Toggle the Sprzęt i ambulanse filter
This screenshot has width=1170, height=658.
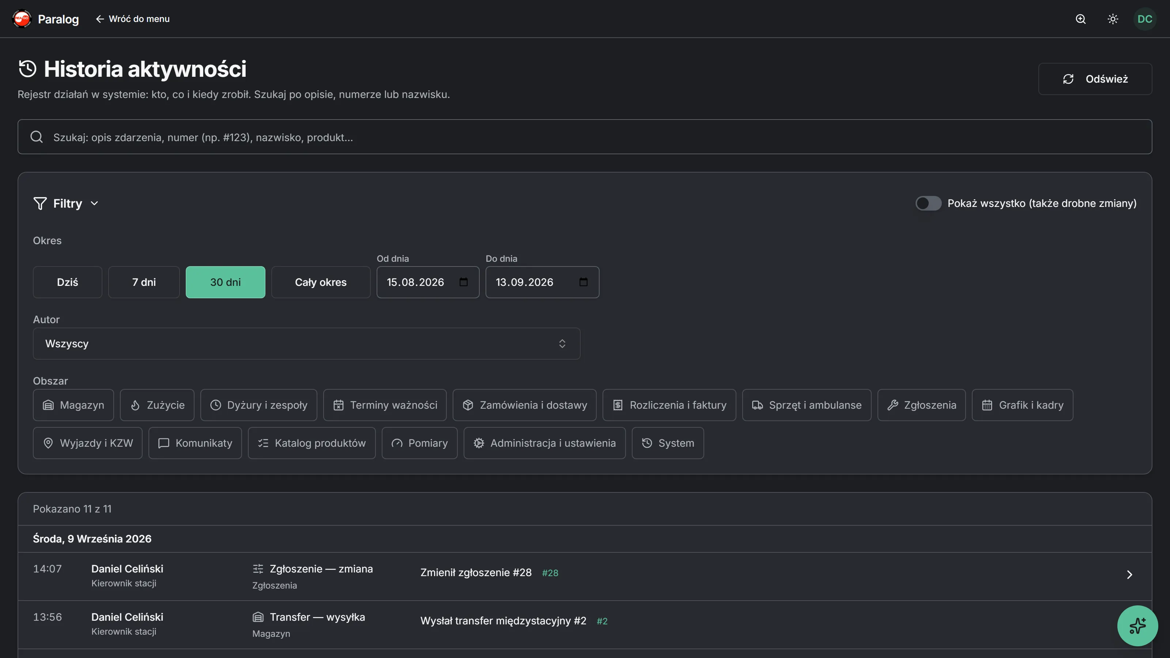(x=807, y=405)
